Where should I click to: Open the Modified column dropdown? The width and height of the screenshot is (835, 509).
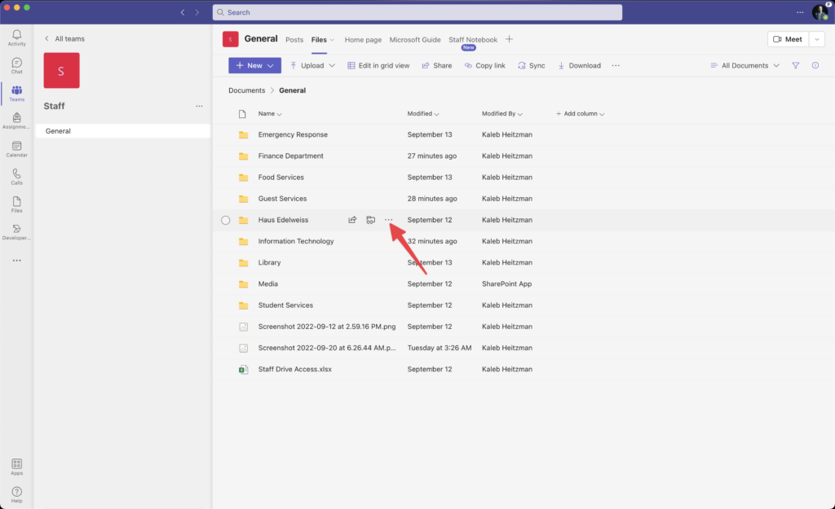pyautogui.click(x=423, y=114)
